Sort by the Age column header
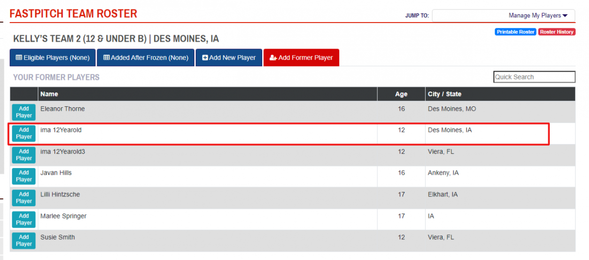This screenshot has height=260, width=589. pos(401,94)
